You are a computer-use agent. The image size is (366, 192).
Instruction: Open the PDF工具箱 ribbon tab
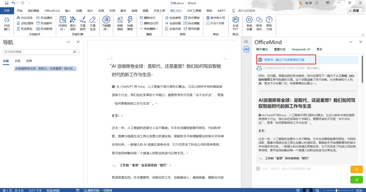(194, 11)
